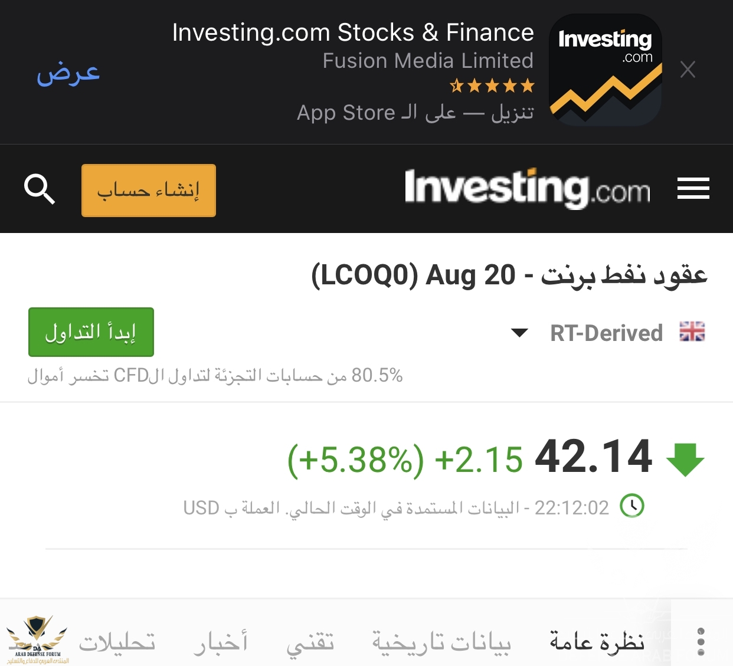Dismiss the app banner with the X

click(x=688, y=70)
